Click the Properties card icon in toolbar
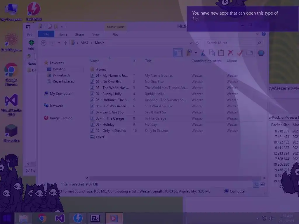299x224 pixels. 249,53
